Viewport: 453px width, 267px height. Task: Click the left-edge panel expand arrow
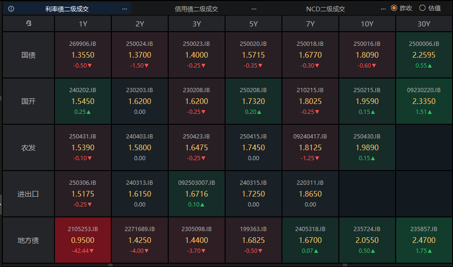1,204
